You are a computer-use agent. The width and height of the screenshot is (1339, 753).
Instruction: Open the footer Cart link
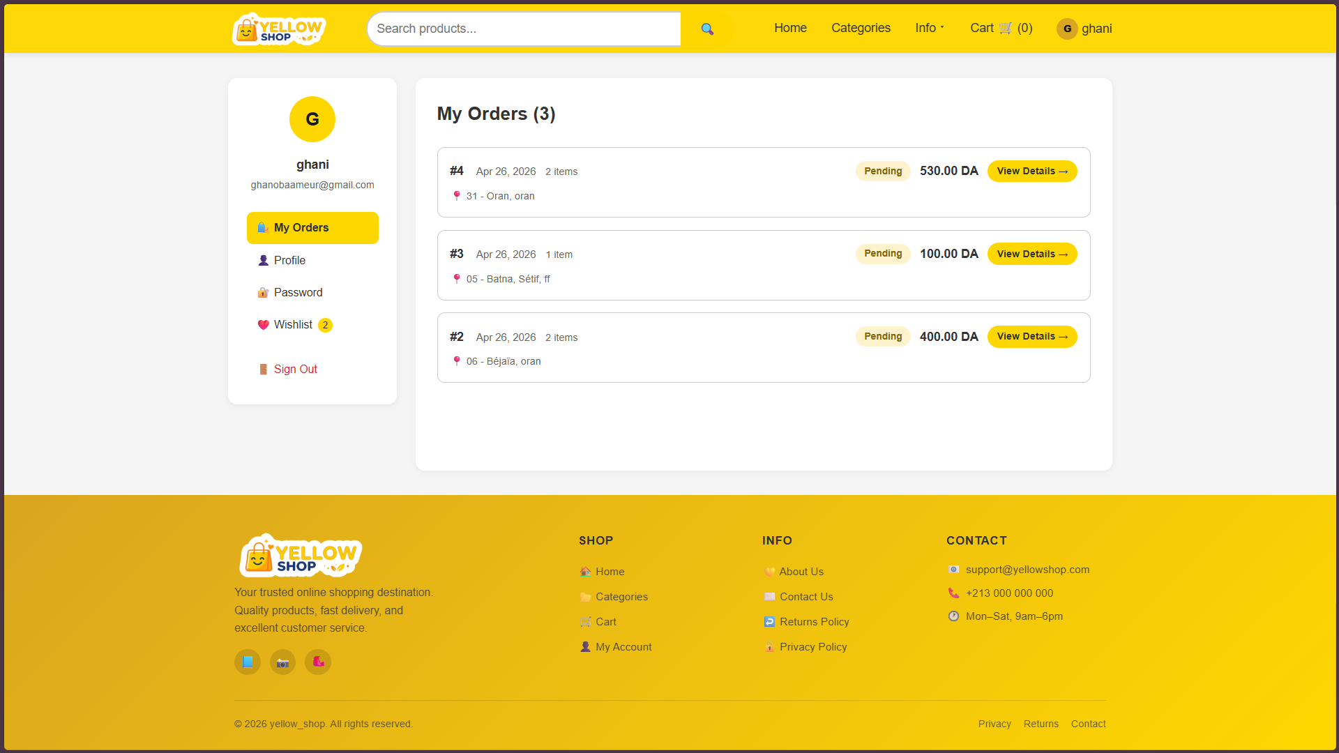(605, 622)
